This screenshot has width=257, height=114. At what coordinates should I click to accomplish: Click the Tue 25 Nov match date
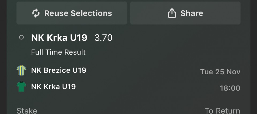[x=220, y=72]
